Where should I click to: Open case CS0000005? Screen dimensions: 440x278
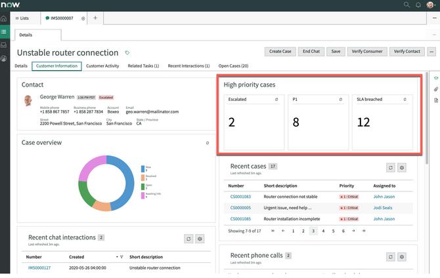[240, 208]
